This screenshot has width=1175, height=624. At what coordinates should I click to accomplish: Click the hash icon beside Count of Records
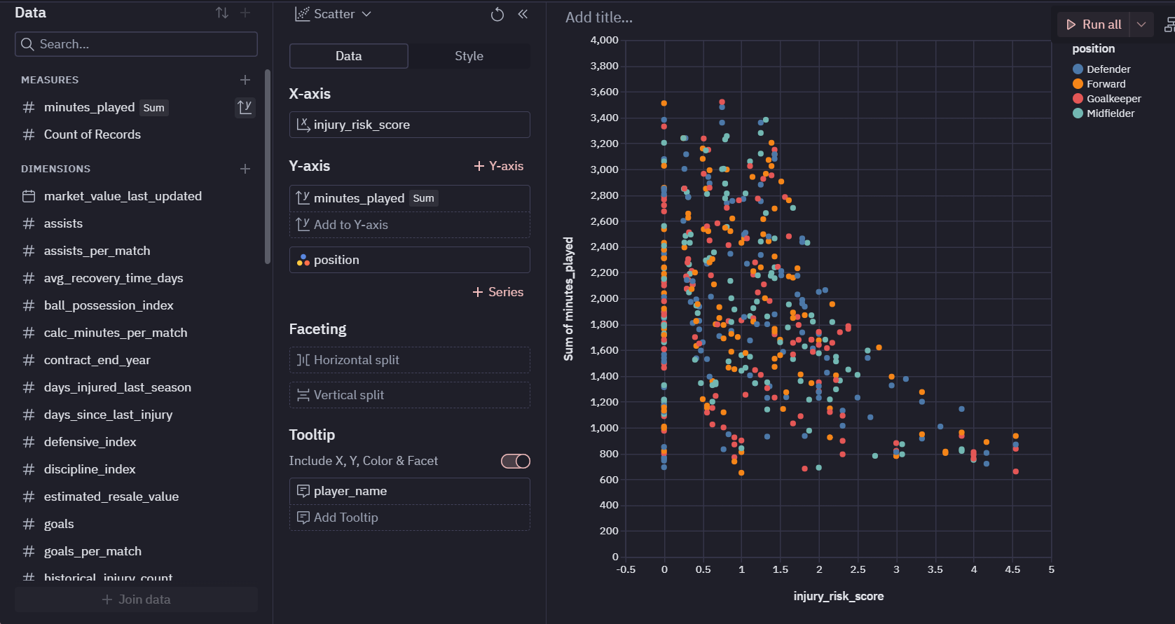tap(29, 134)
